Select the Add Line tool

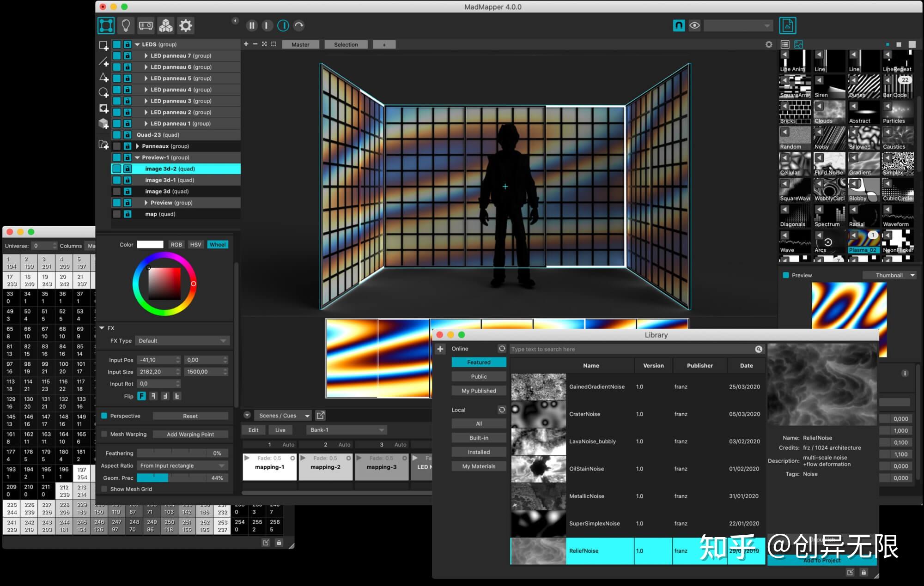click(103, 61)
